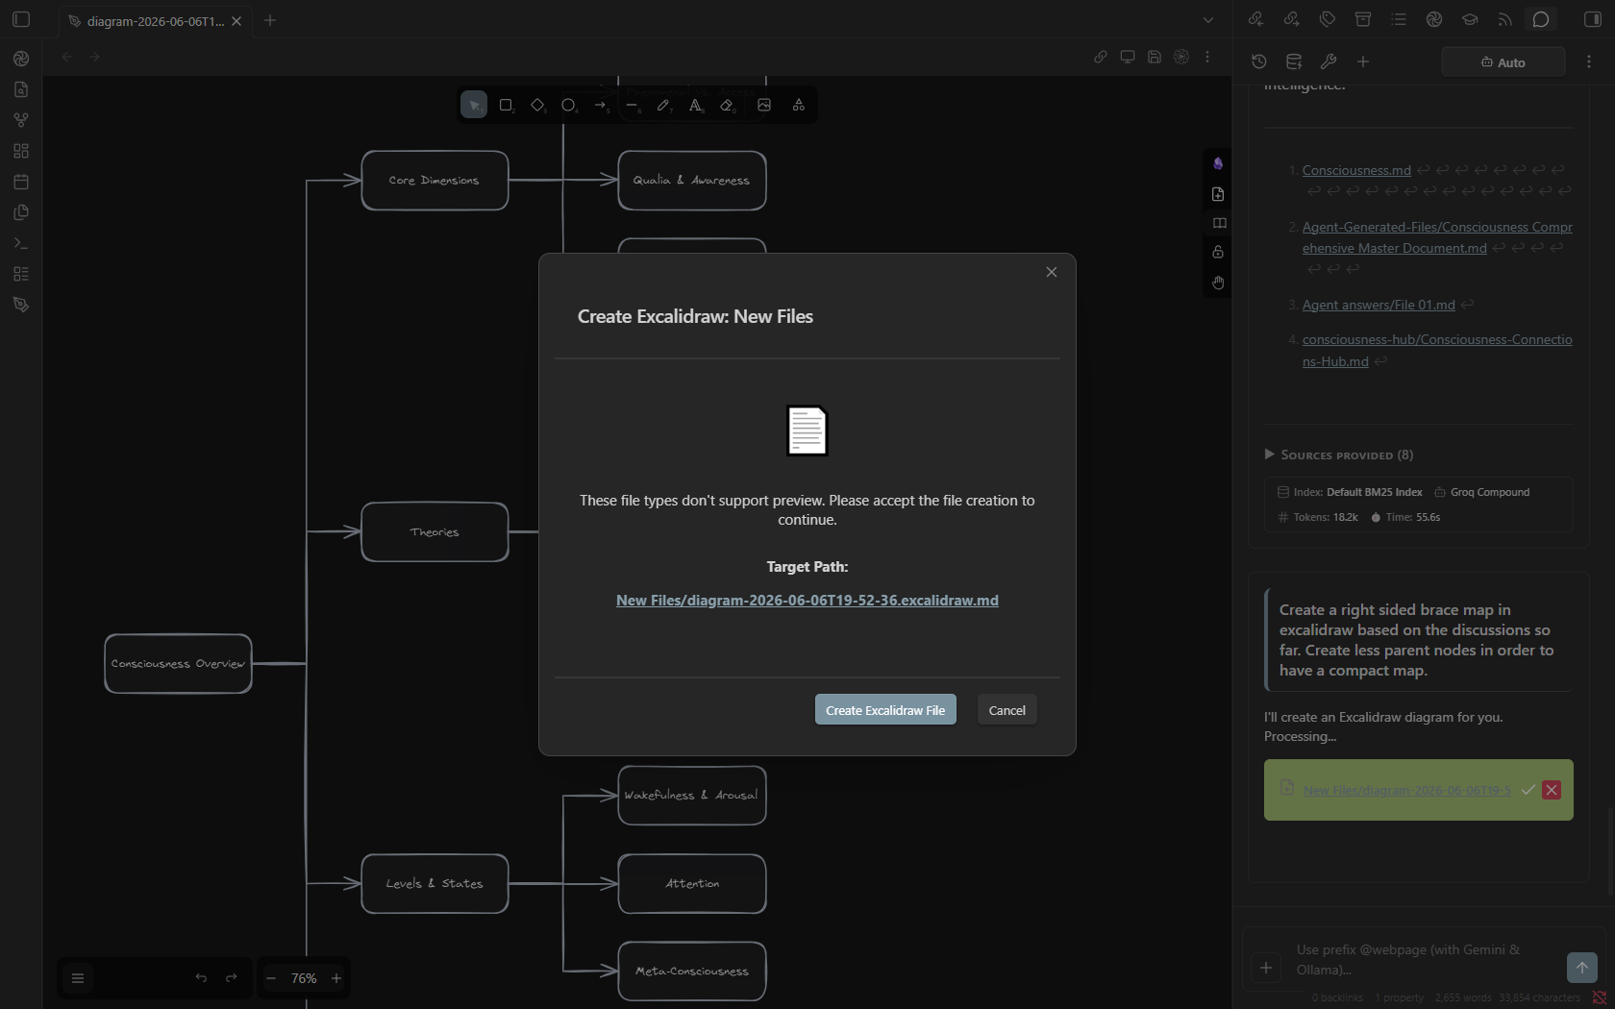This screenshot has height=1009, width=1615.
Task: Toggle the left sidebar
Action: (x=21, y=19)
